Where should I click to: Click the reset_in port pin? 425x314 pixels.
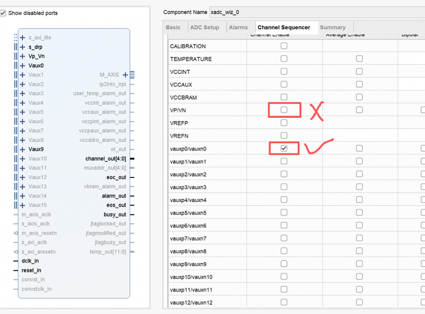[x=16, y=270]
